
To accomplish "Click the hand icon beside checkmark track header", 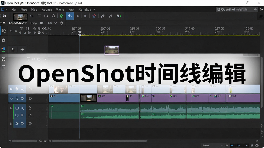I will pyautogui.click(x=30, y=98).
